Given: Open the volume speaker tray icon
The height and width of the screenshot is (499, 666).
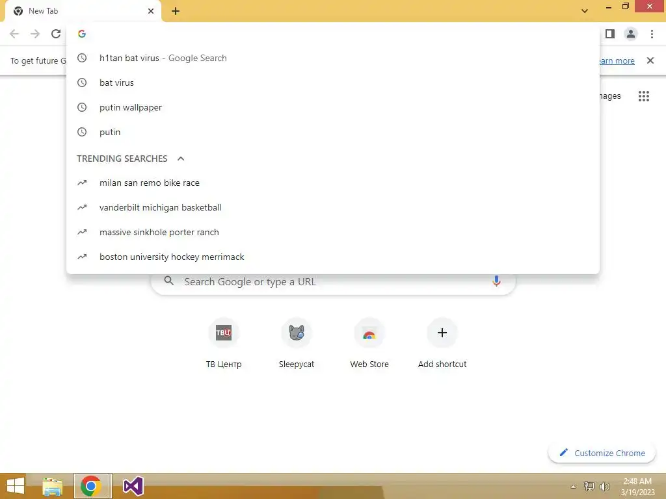Looking at the screenshot, I should coord(604,487).
